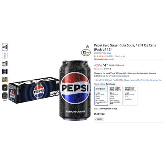Select the first product image thumbnail
The image size is (166, 166).
click(5, 47)
